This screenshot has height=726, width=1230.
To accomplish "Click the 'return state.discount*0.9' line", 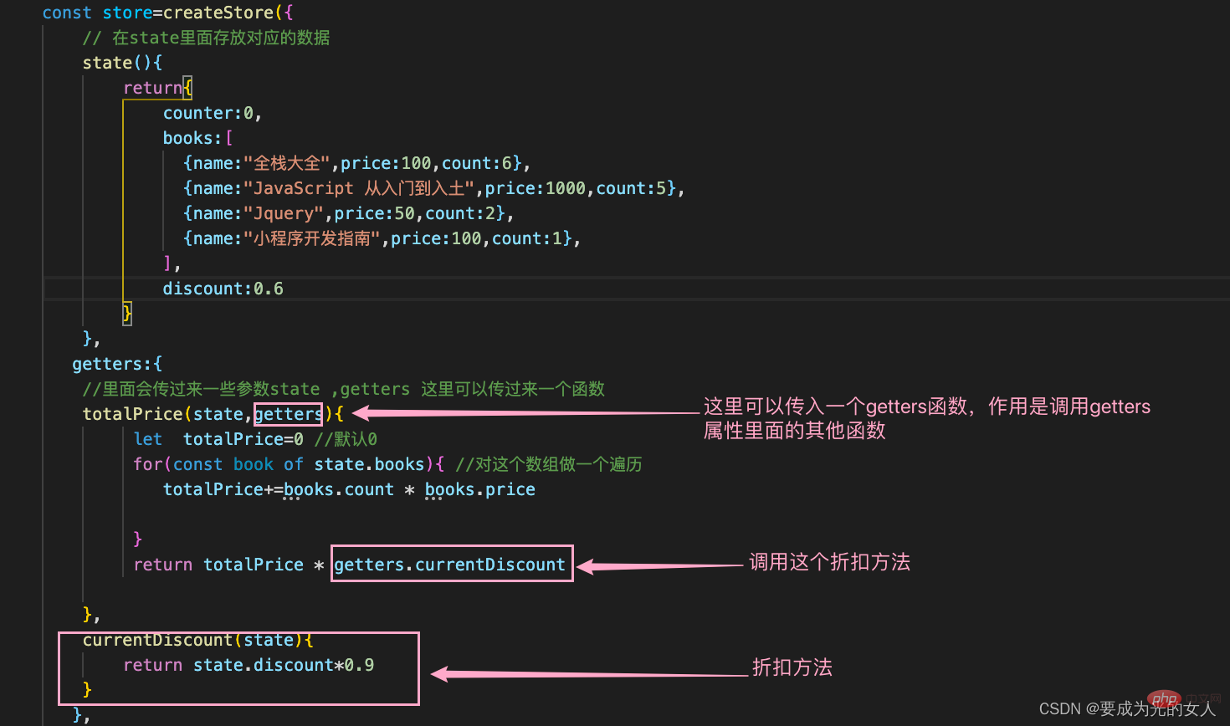I will tap(249, 665).
